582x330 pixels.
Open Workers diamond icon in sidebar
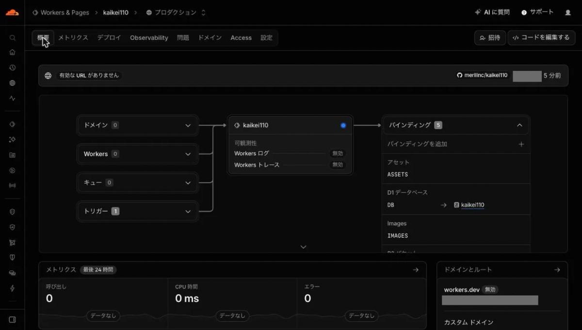click(x=13, y=124)
